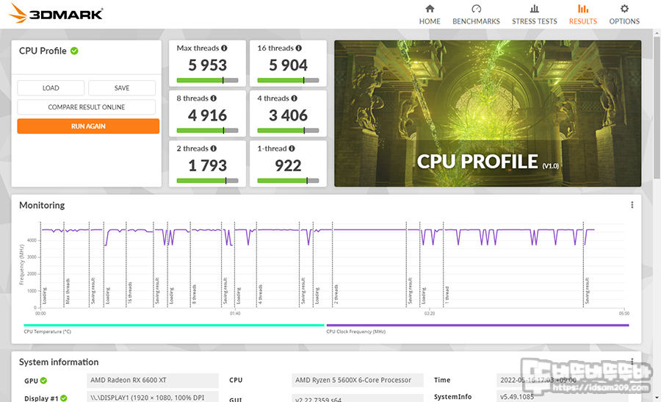Click Max threads info icon
661x402 pixels.
coord(224,48)
